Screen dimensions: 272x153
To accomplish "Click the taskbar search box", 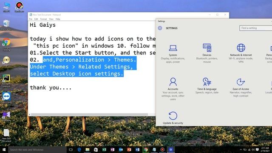I will tap(37, 150).
